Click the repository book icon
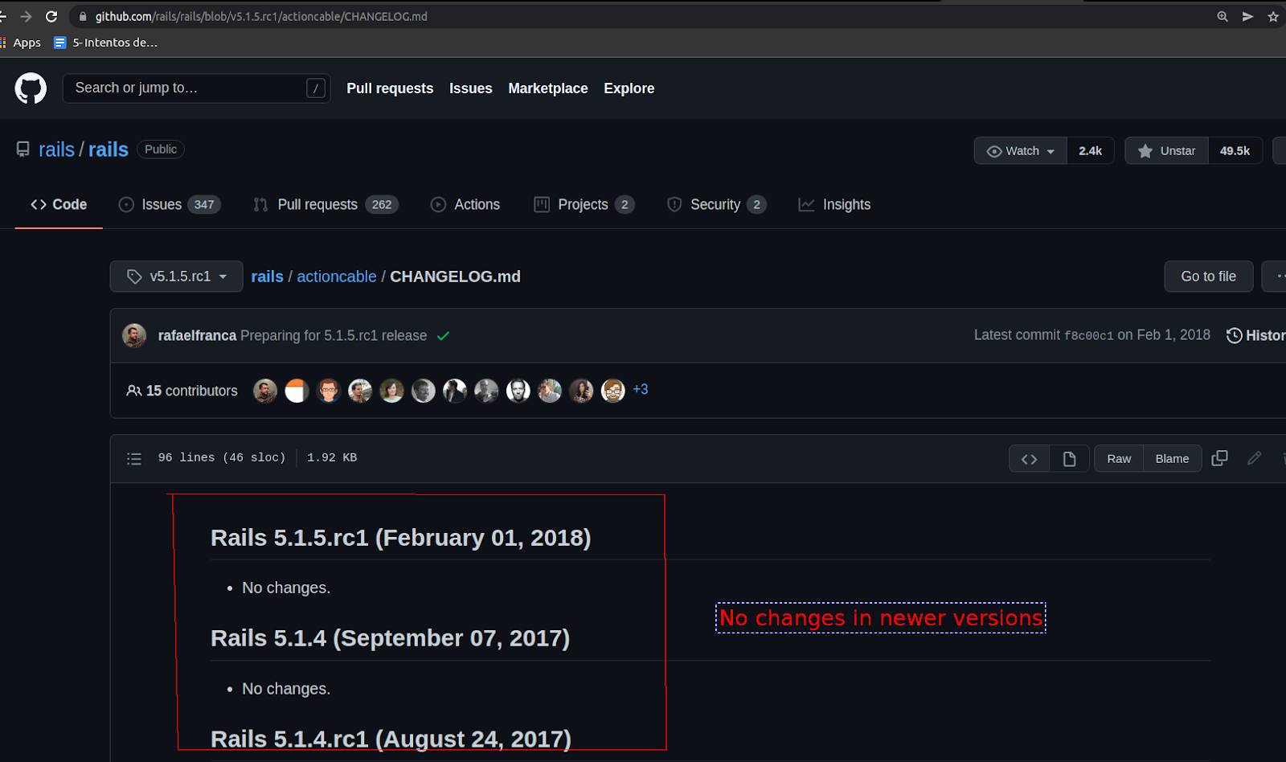 pos(23,150)
